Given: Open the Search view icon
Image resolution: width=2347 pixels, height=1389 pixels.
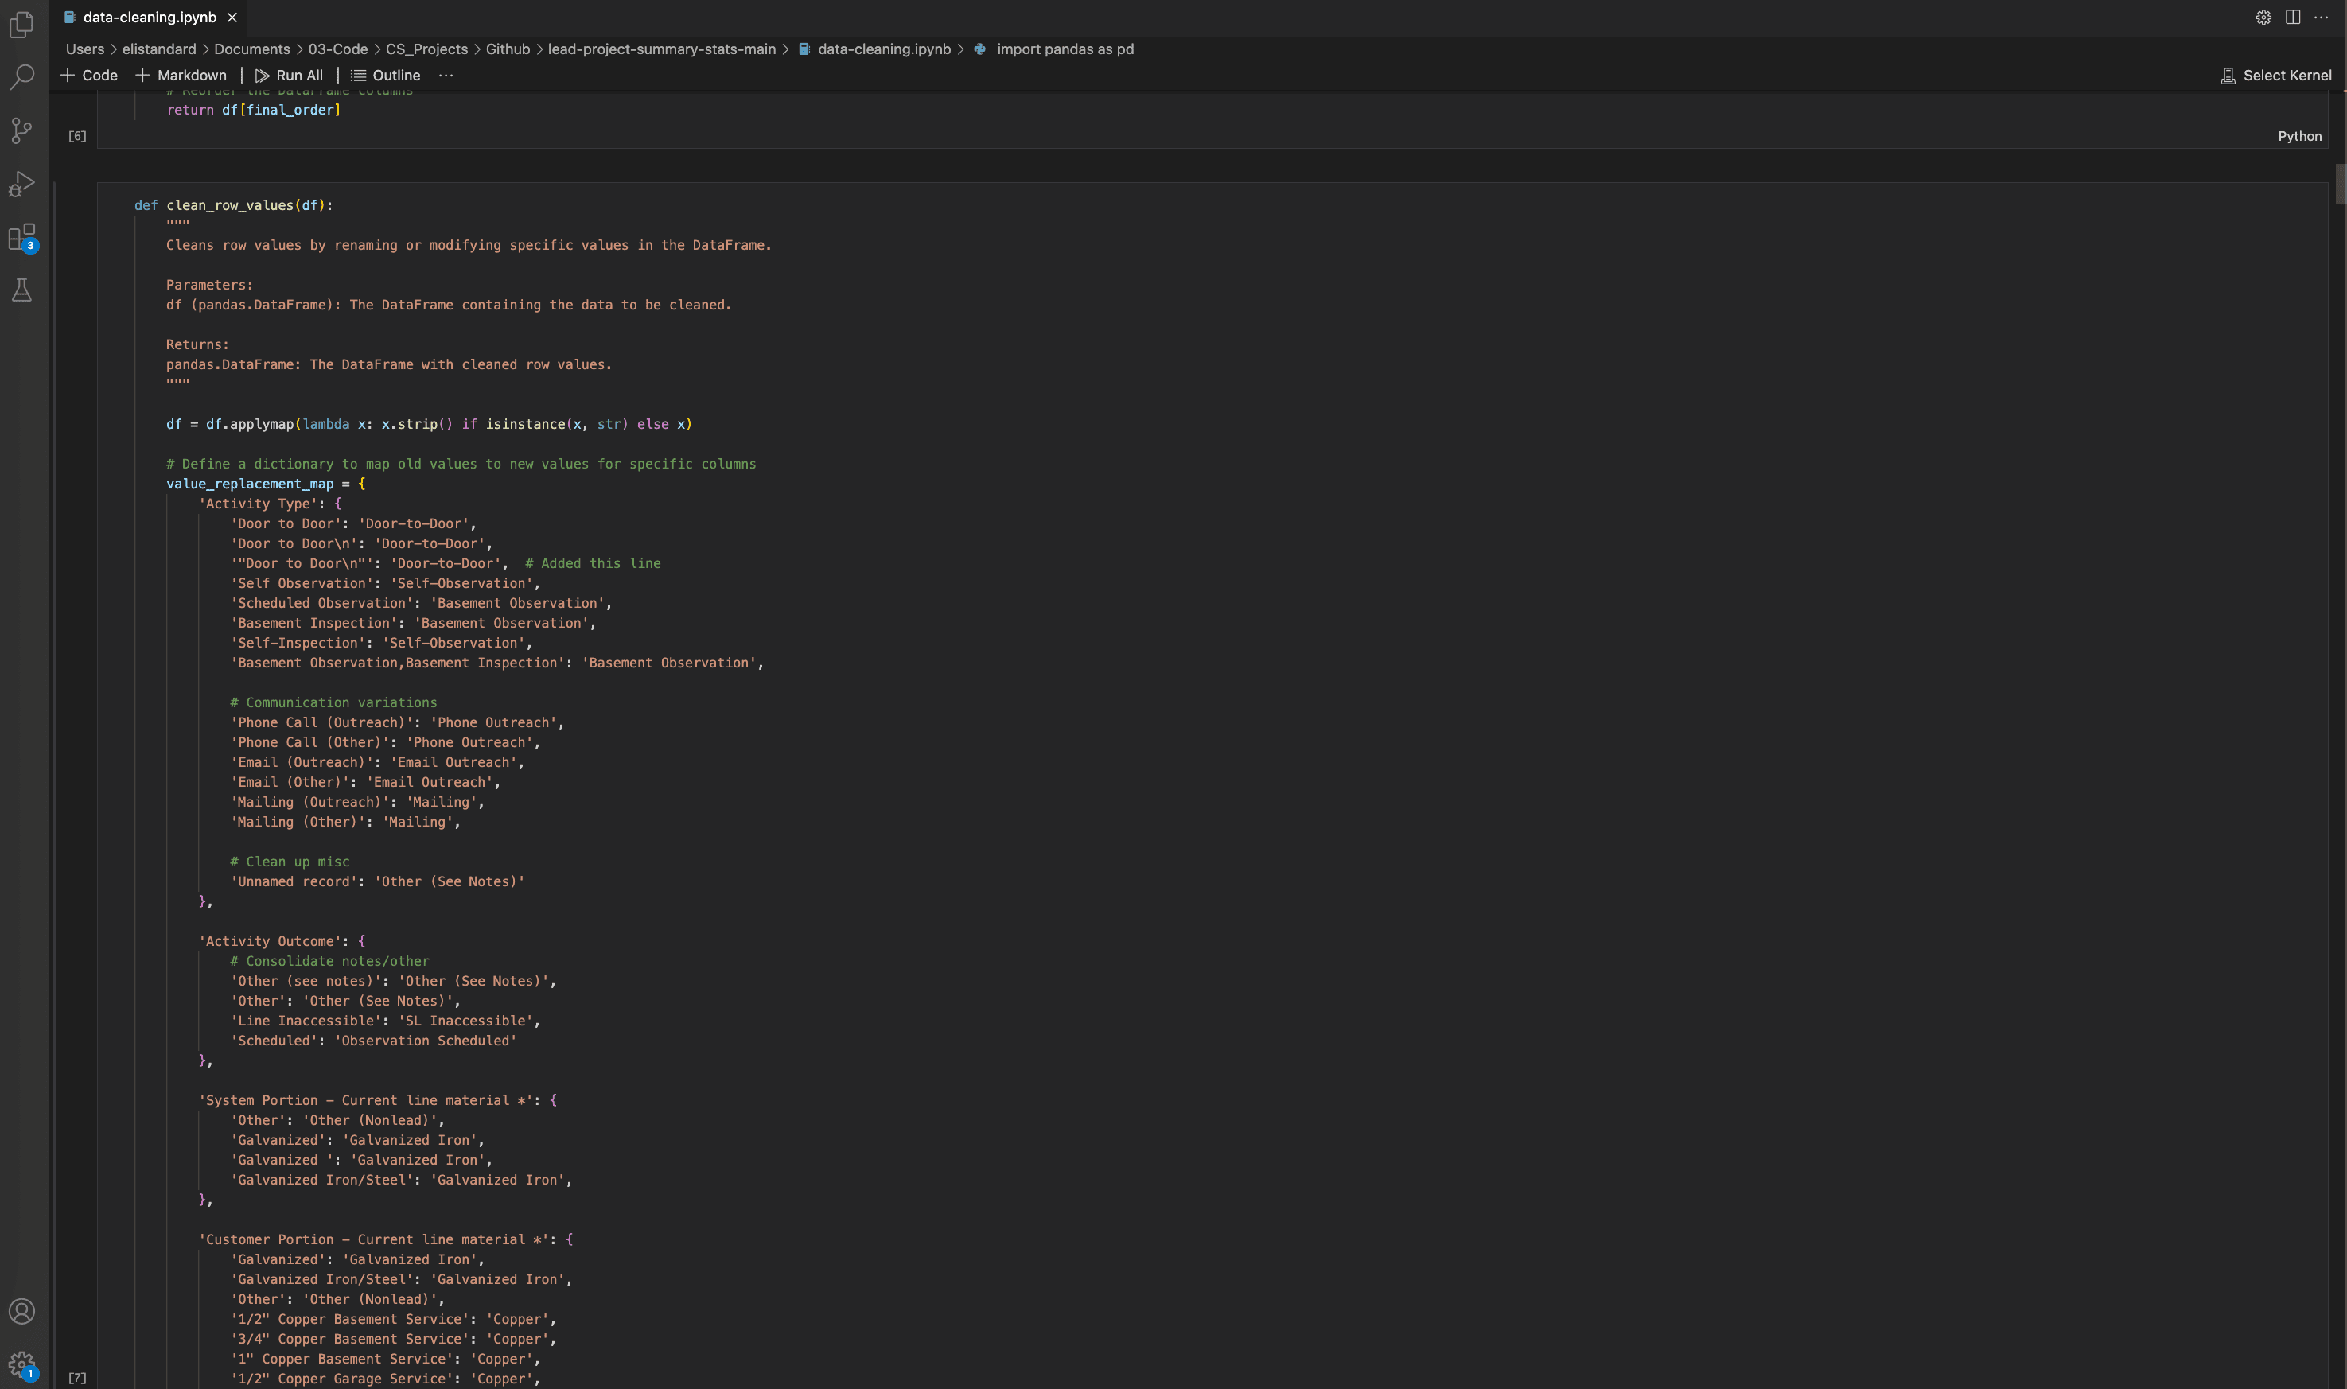Looking at the screenshot, I should click(x=21, y=76).
